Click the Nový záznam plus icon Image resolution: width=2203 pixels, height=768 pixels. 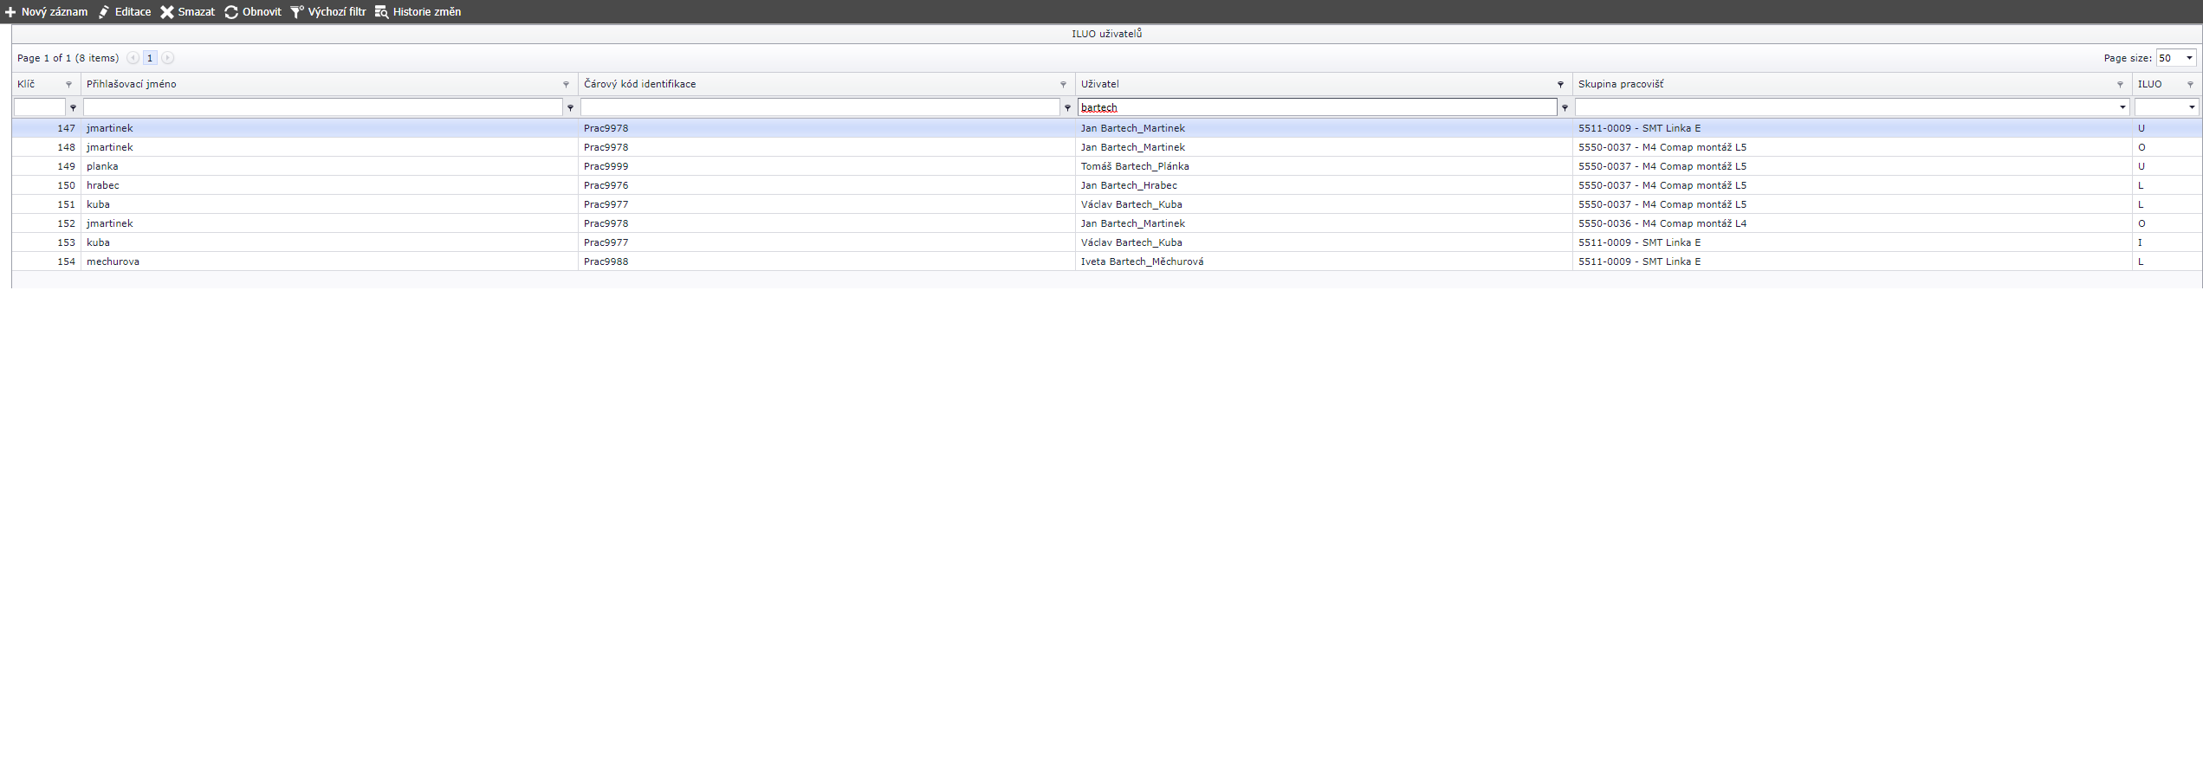10,12
